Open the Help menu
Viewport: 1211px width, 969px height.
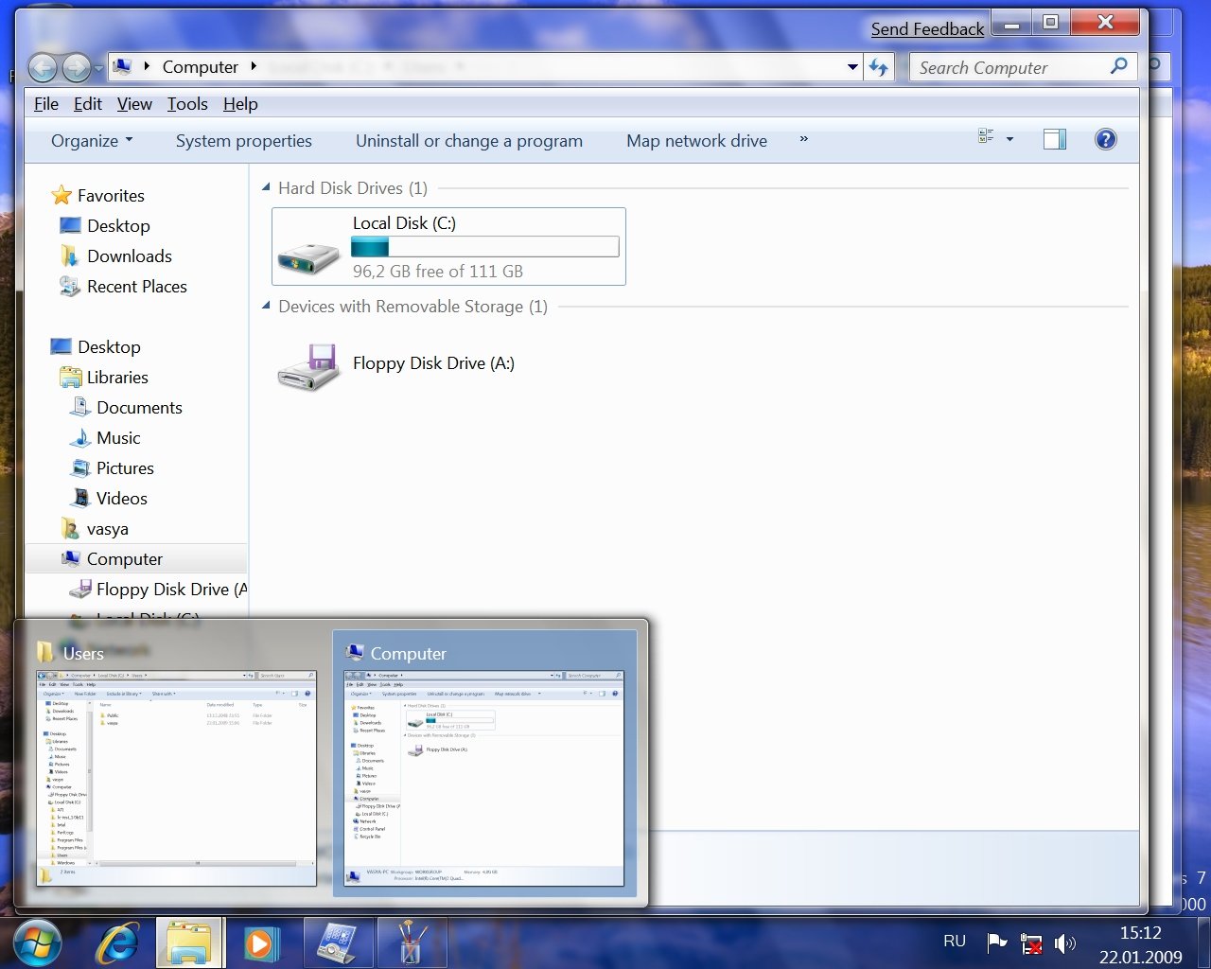pos(240,104)
